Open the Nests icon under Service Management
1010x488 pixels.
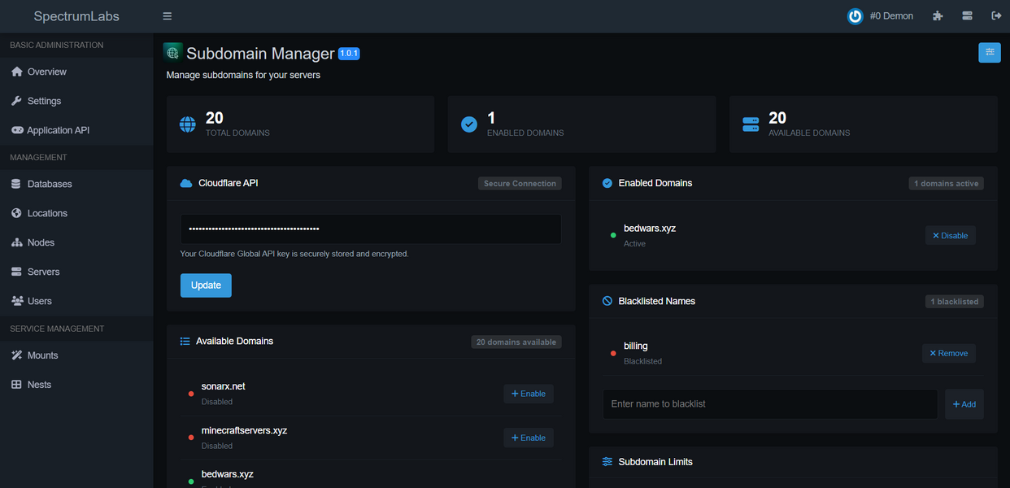coord(17,384)
